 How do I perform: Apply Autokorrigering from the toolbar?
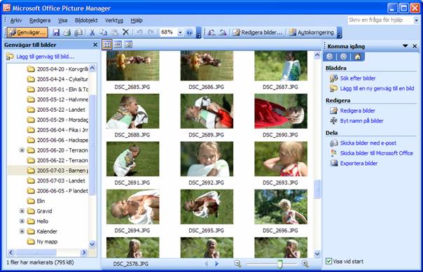point(312,32)
